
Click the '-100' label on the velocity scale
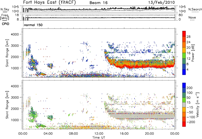(191, 117)
